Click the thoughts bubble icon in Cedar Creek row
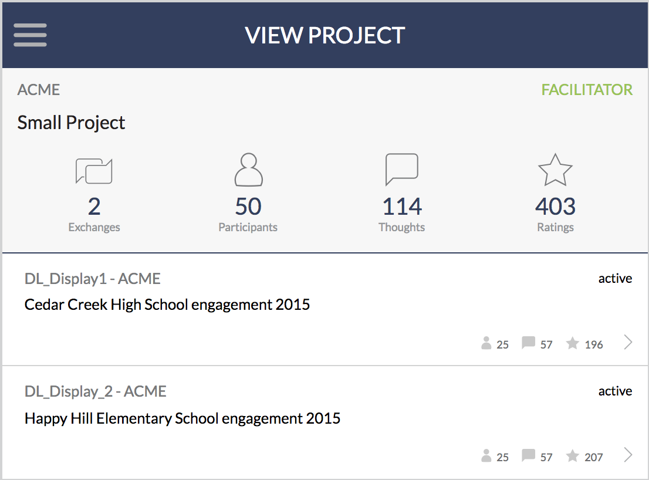 pos(529,343)
